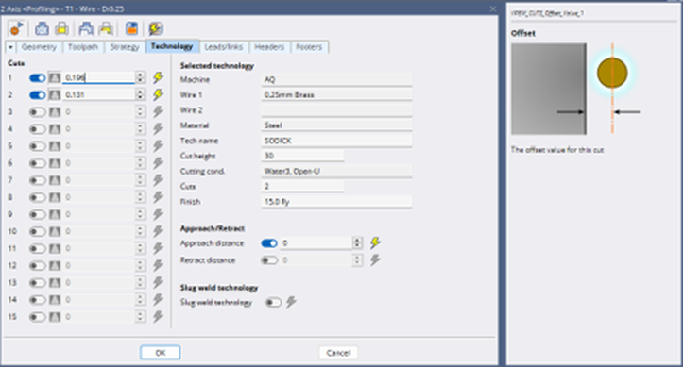
Task: Click the Cancel button
Action: pyautogui.click(x=338, y=353)
